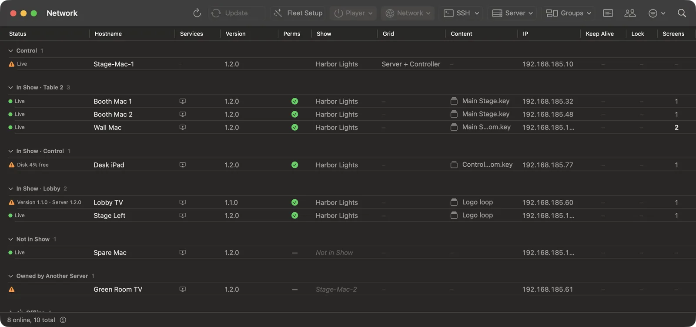Click the Stage-Mac-2 show entry
This screenshot has height=327, width=696.
pyautogui.click(x=336, y=290)
